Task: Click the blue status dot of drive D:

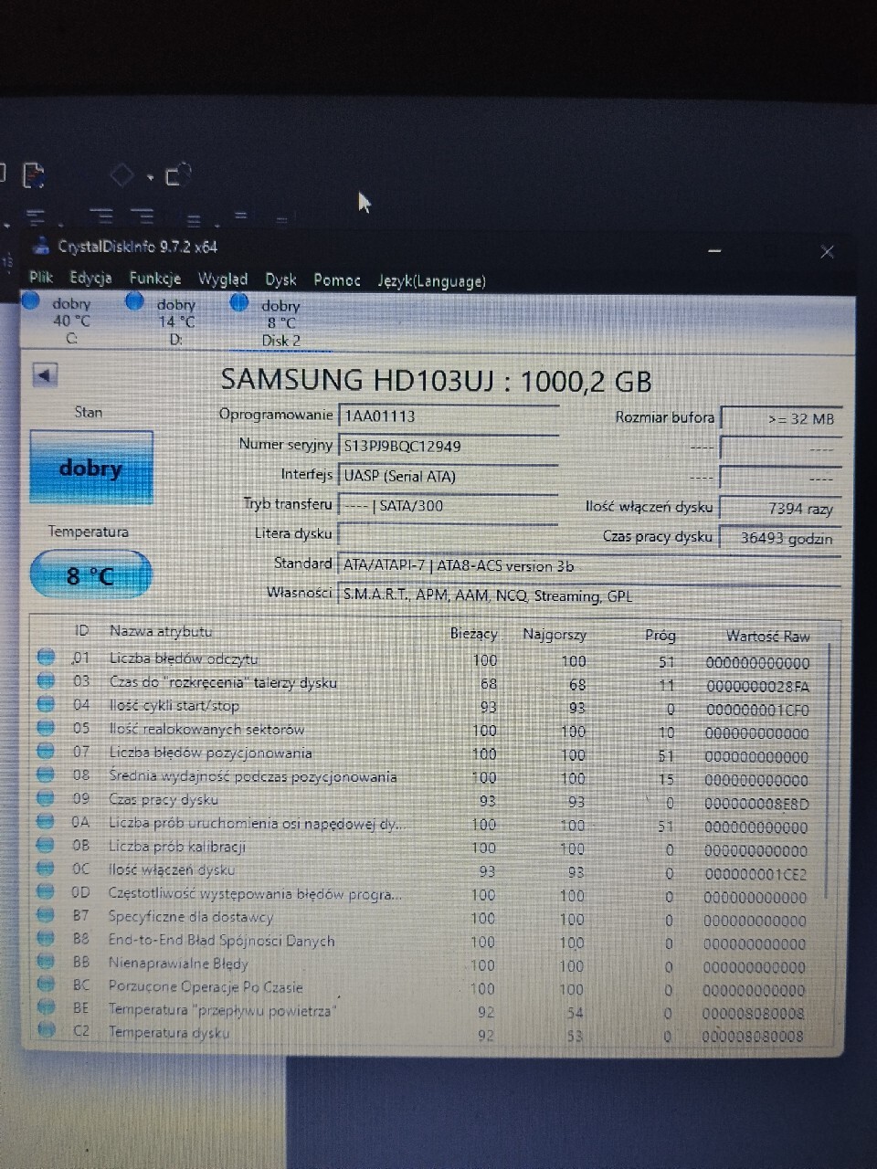Action: pyautogui.click(x=134, y=300)
